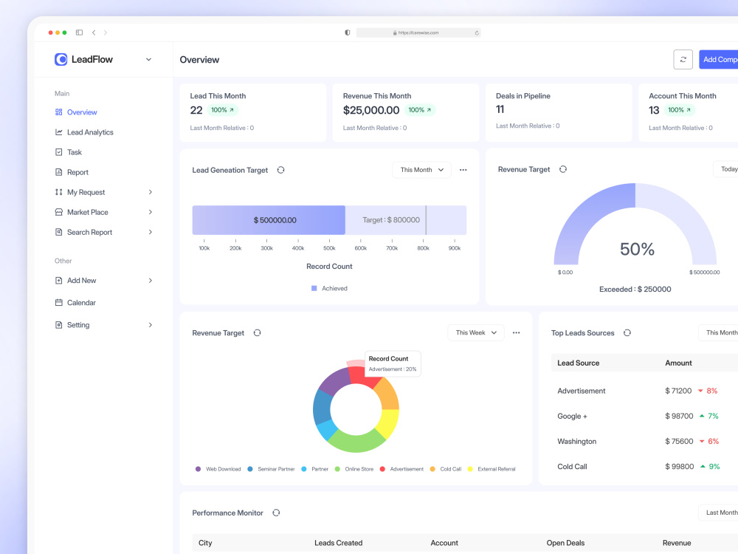738x554 pixels.
Task: Open Calendar from the sidebar
Action: pyautogui.click(x=81, y=302)
